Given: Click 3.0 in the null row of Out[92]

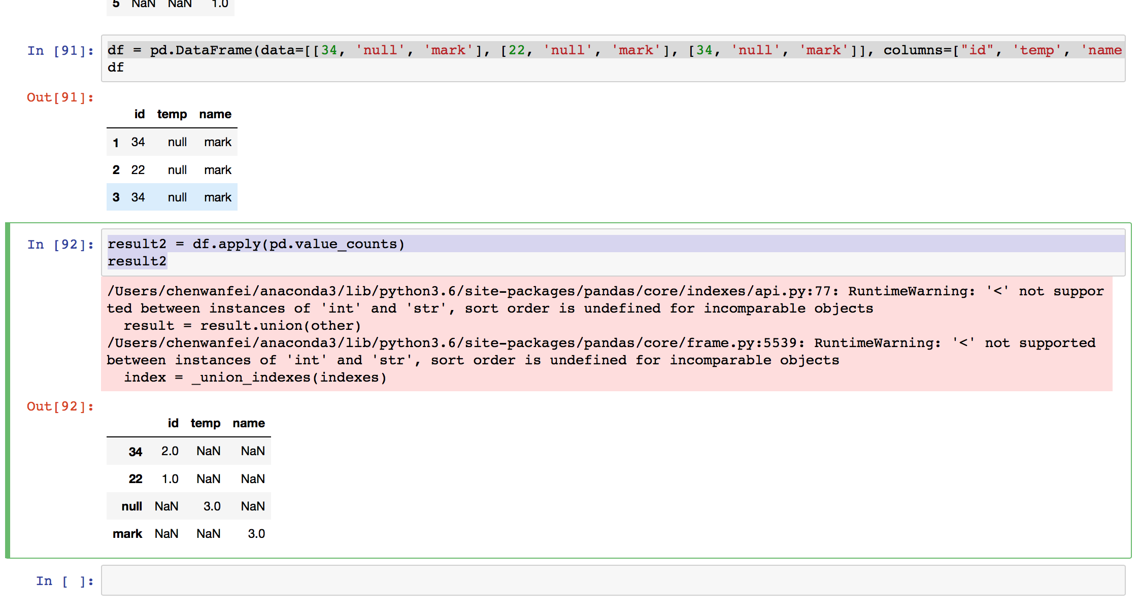Looking at the screenshot, I should [x=212, y=506].
